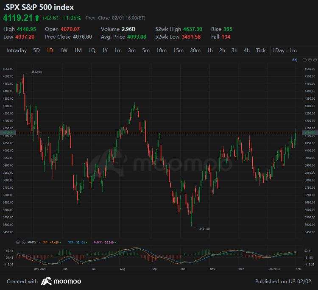Click the chart zoom out (minus) icon
This screenshot has height=290, width=318.
coord(310,60)
